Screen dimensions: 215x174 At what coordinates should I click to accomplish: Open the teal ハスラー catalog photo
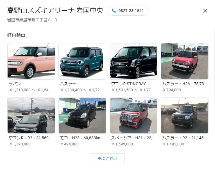click(82, 61)
